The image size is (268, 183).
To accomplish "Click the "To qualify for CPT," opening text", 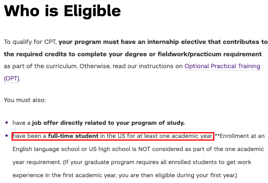I will tap(31, 42).
